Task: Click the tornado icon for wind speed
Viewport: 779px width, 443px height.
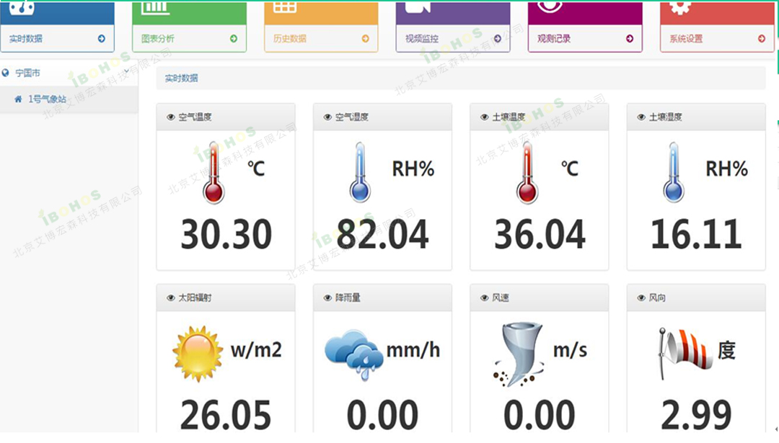Action: point(518,354)
